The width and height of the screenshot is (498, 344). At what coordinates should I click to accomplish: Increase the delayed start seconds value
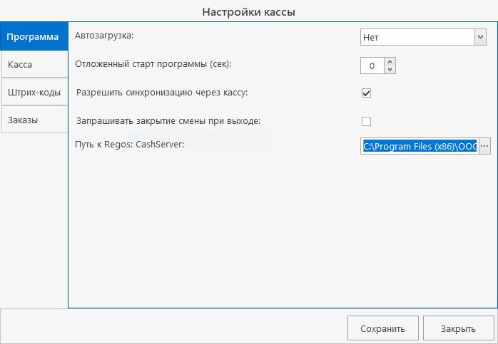click(390, 62)
